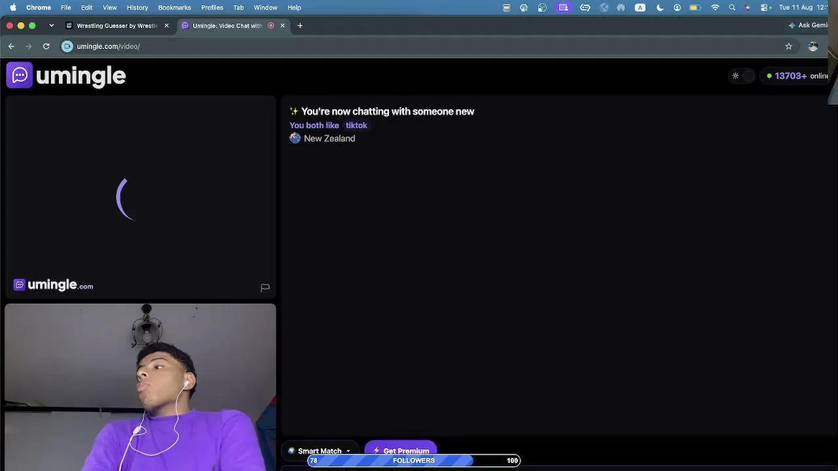Screen dimensions: 838x471
Task: Click the followers progress bar
Action: (x=414, y=461)
